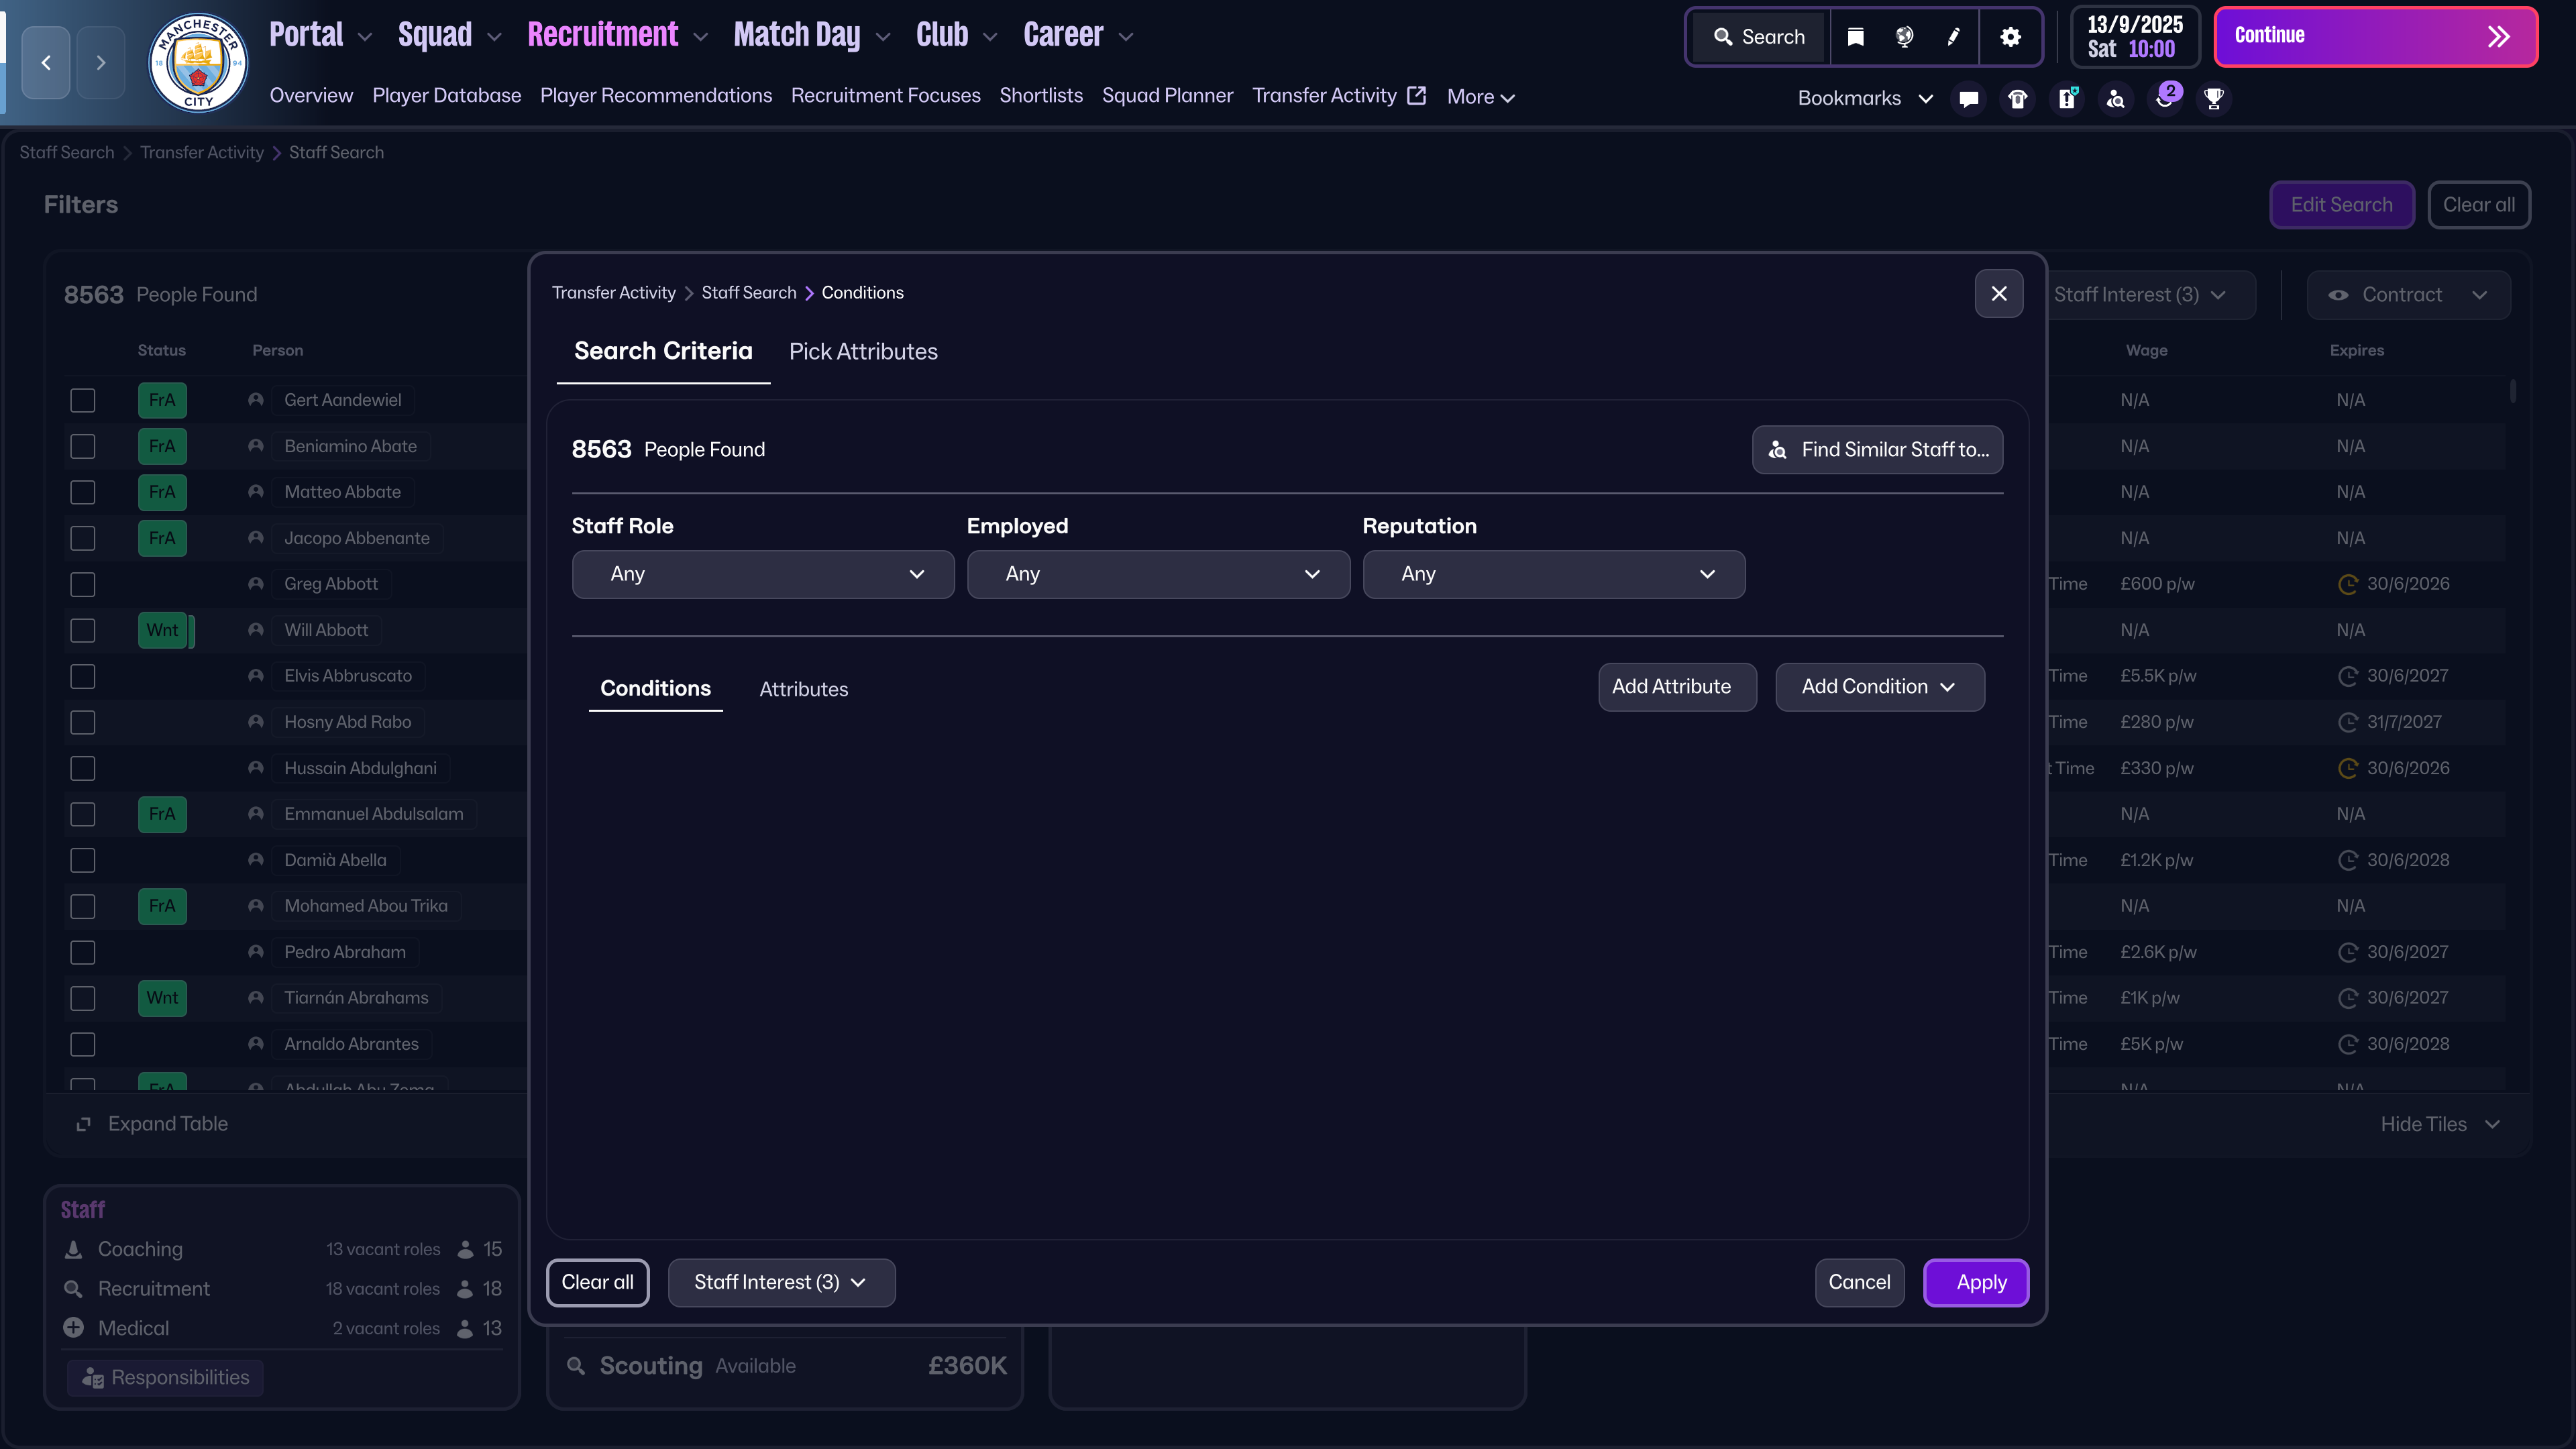Click the globe icon in top toolbar

(x=1904, y=37)
